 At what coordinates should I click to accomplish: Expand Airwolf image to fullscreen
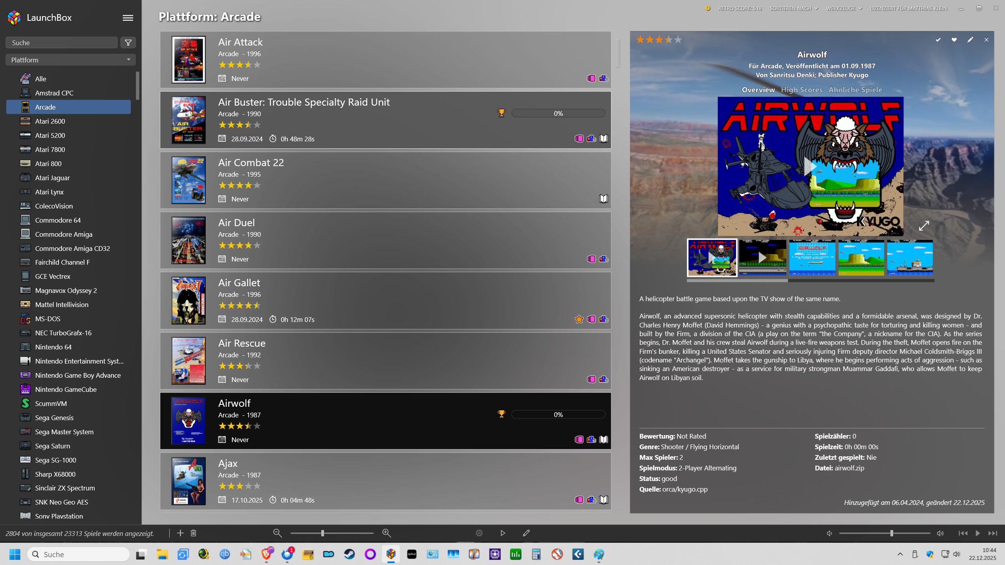coord(924,225)
